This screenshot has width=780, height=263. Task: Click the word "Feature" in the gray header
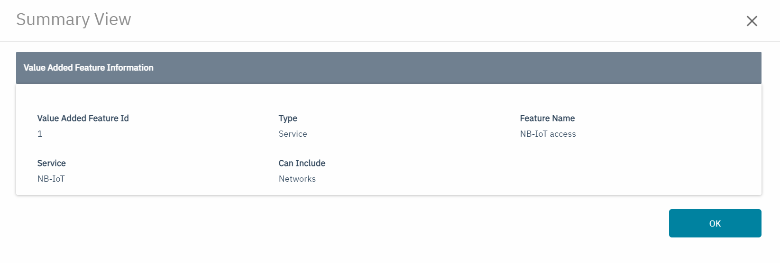pyautogui.click(x=90, y=68)
